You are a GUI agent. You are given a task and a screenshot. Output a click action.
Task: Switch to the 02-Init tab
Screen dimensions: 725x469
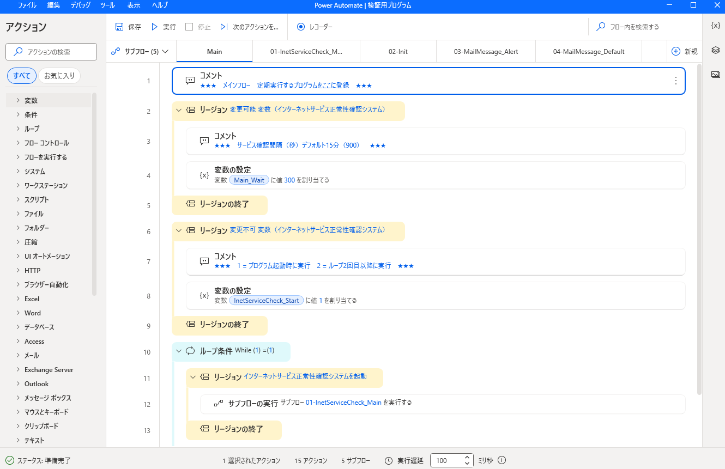point(398,51)
